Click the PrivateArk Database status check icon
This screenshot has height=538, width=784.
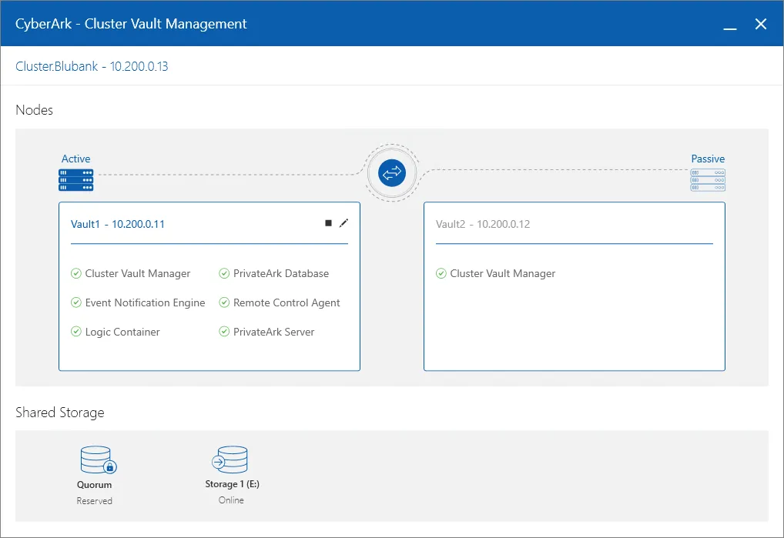[x=224, y=273]
